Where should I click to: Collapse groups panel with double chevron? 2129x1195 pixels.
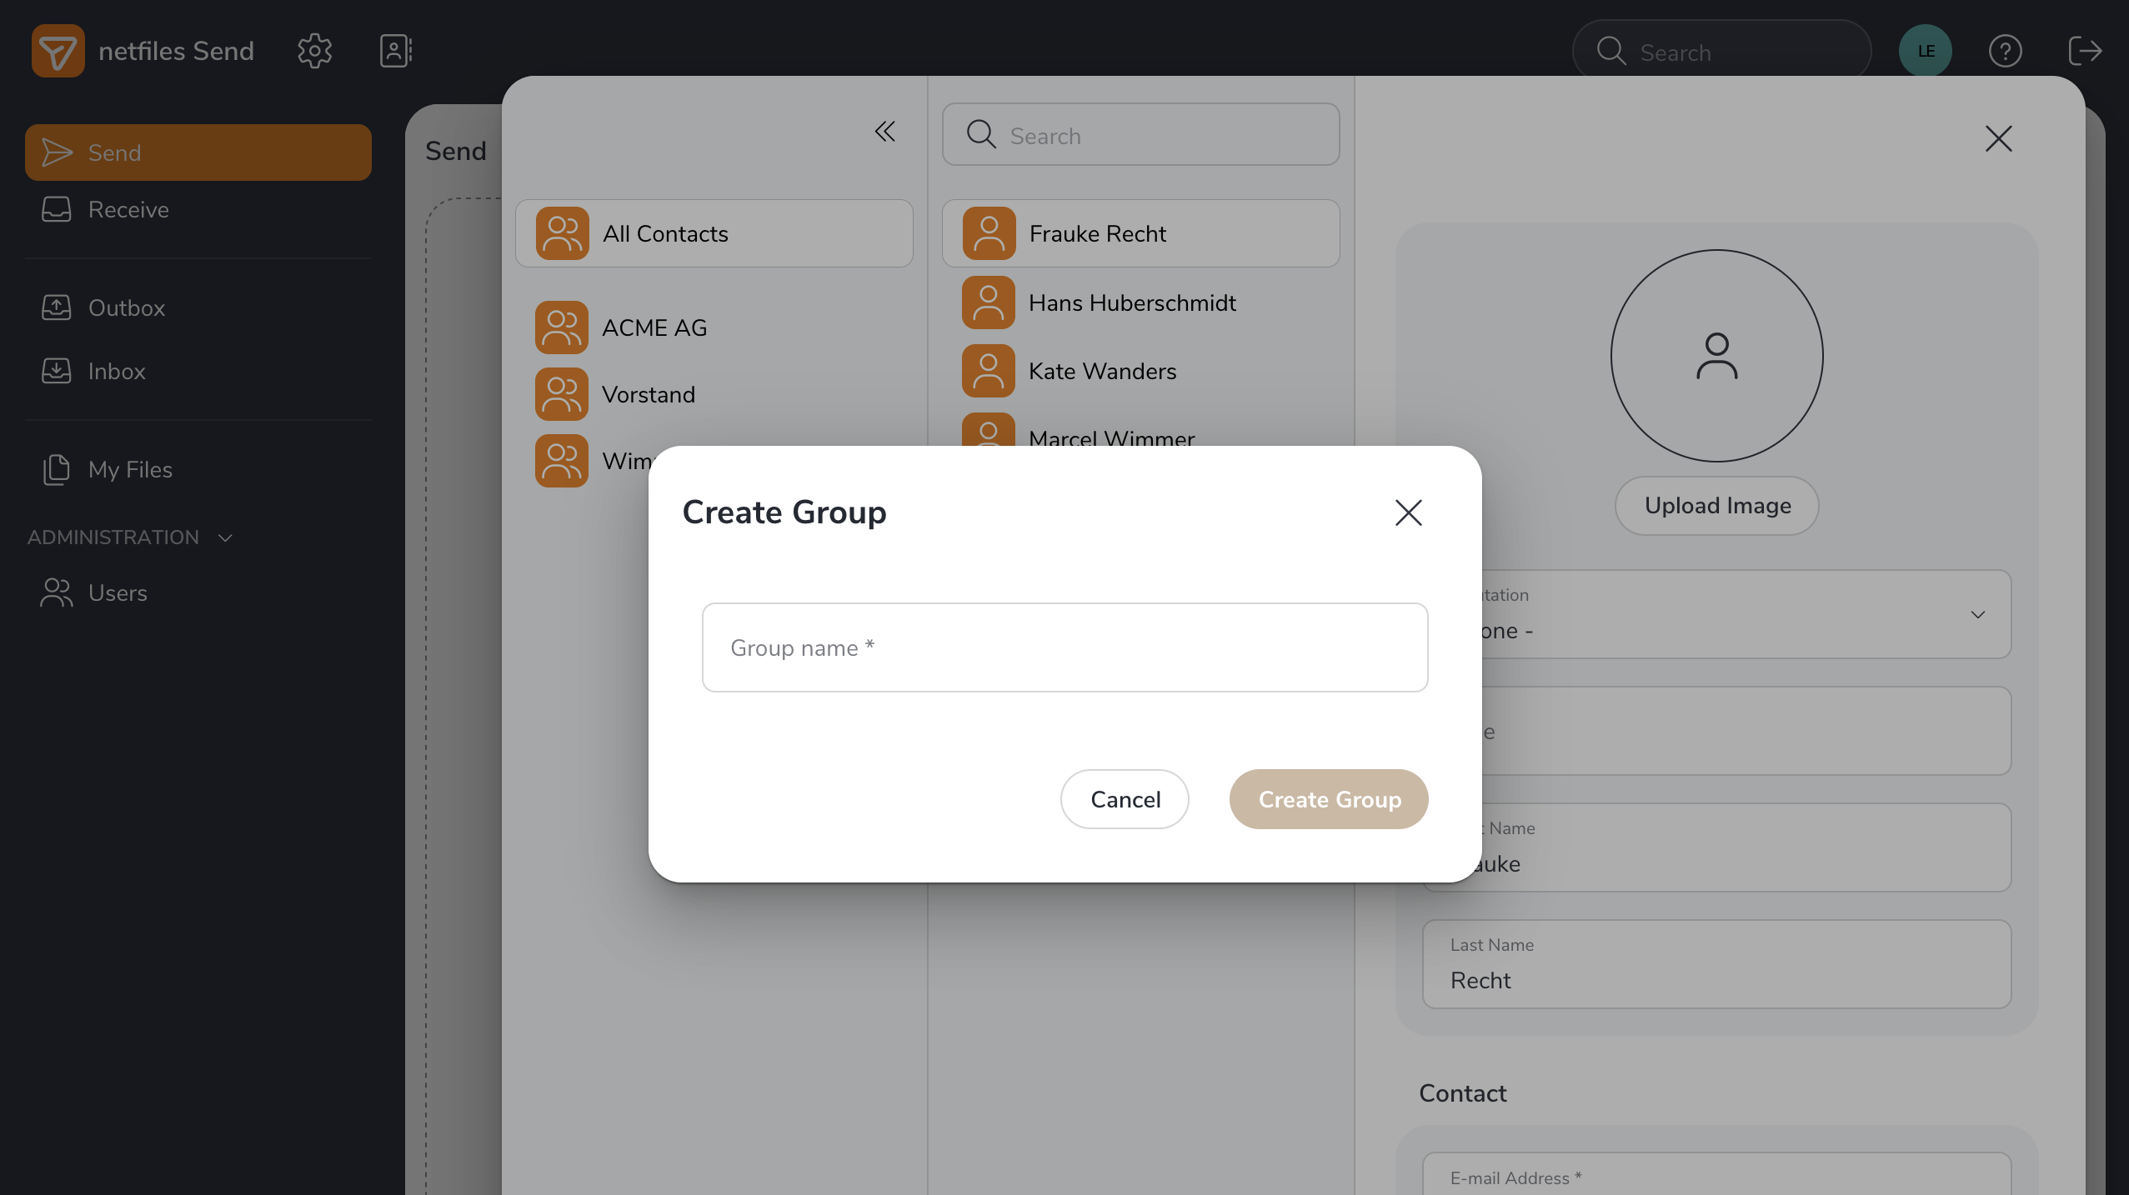tap(884, 132)
